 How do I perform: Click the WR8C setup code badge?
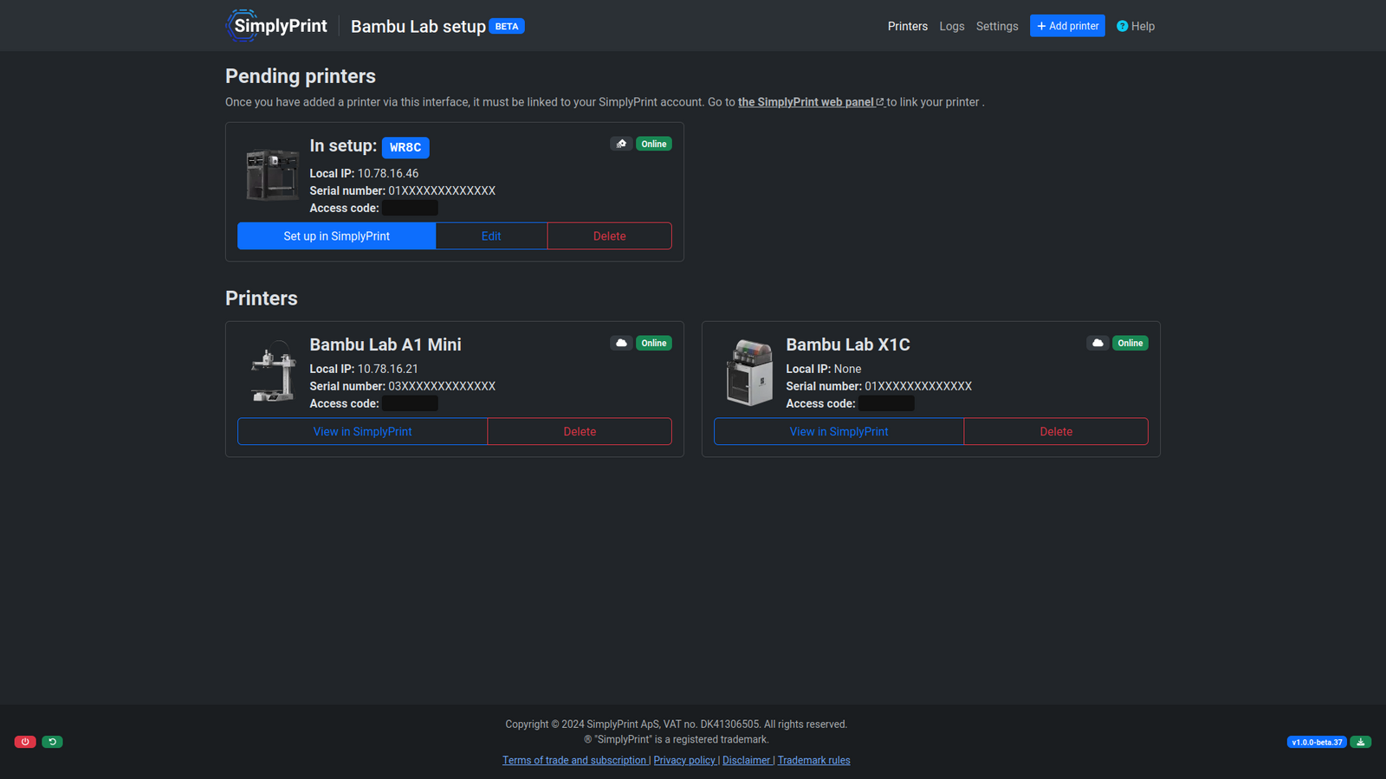point(405,147)
